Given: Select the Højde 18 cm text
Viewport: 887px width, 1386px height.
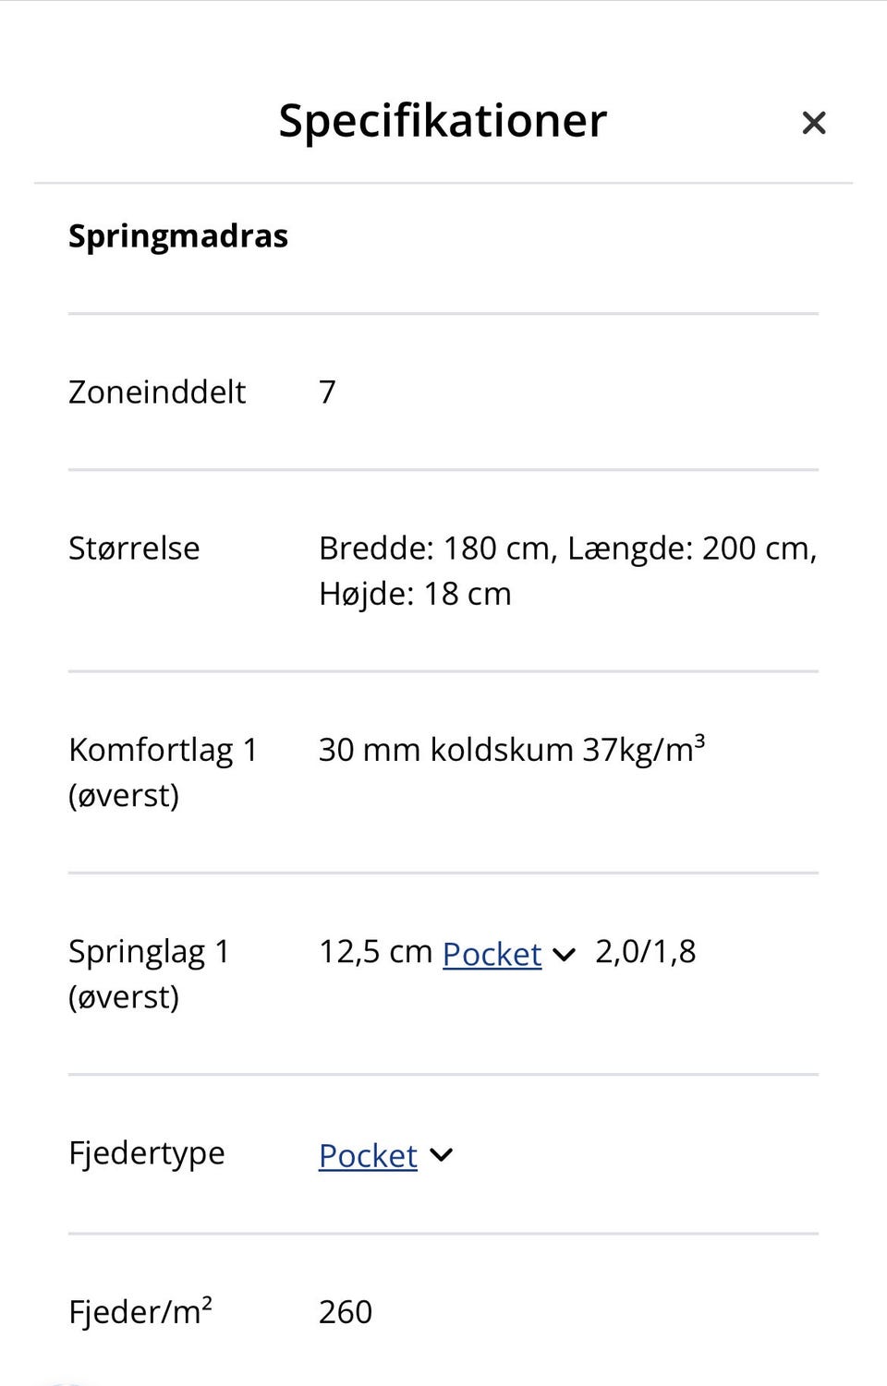Looking at the screenshot, I should click(x=415, y=594).
